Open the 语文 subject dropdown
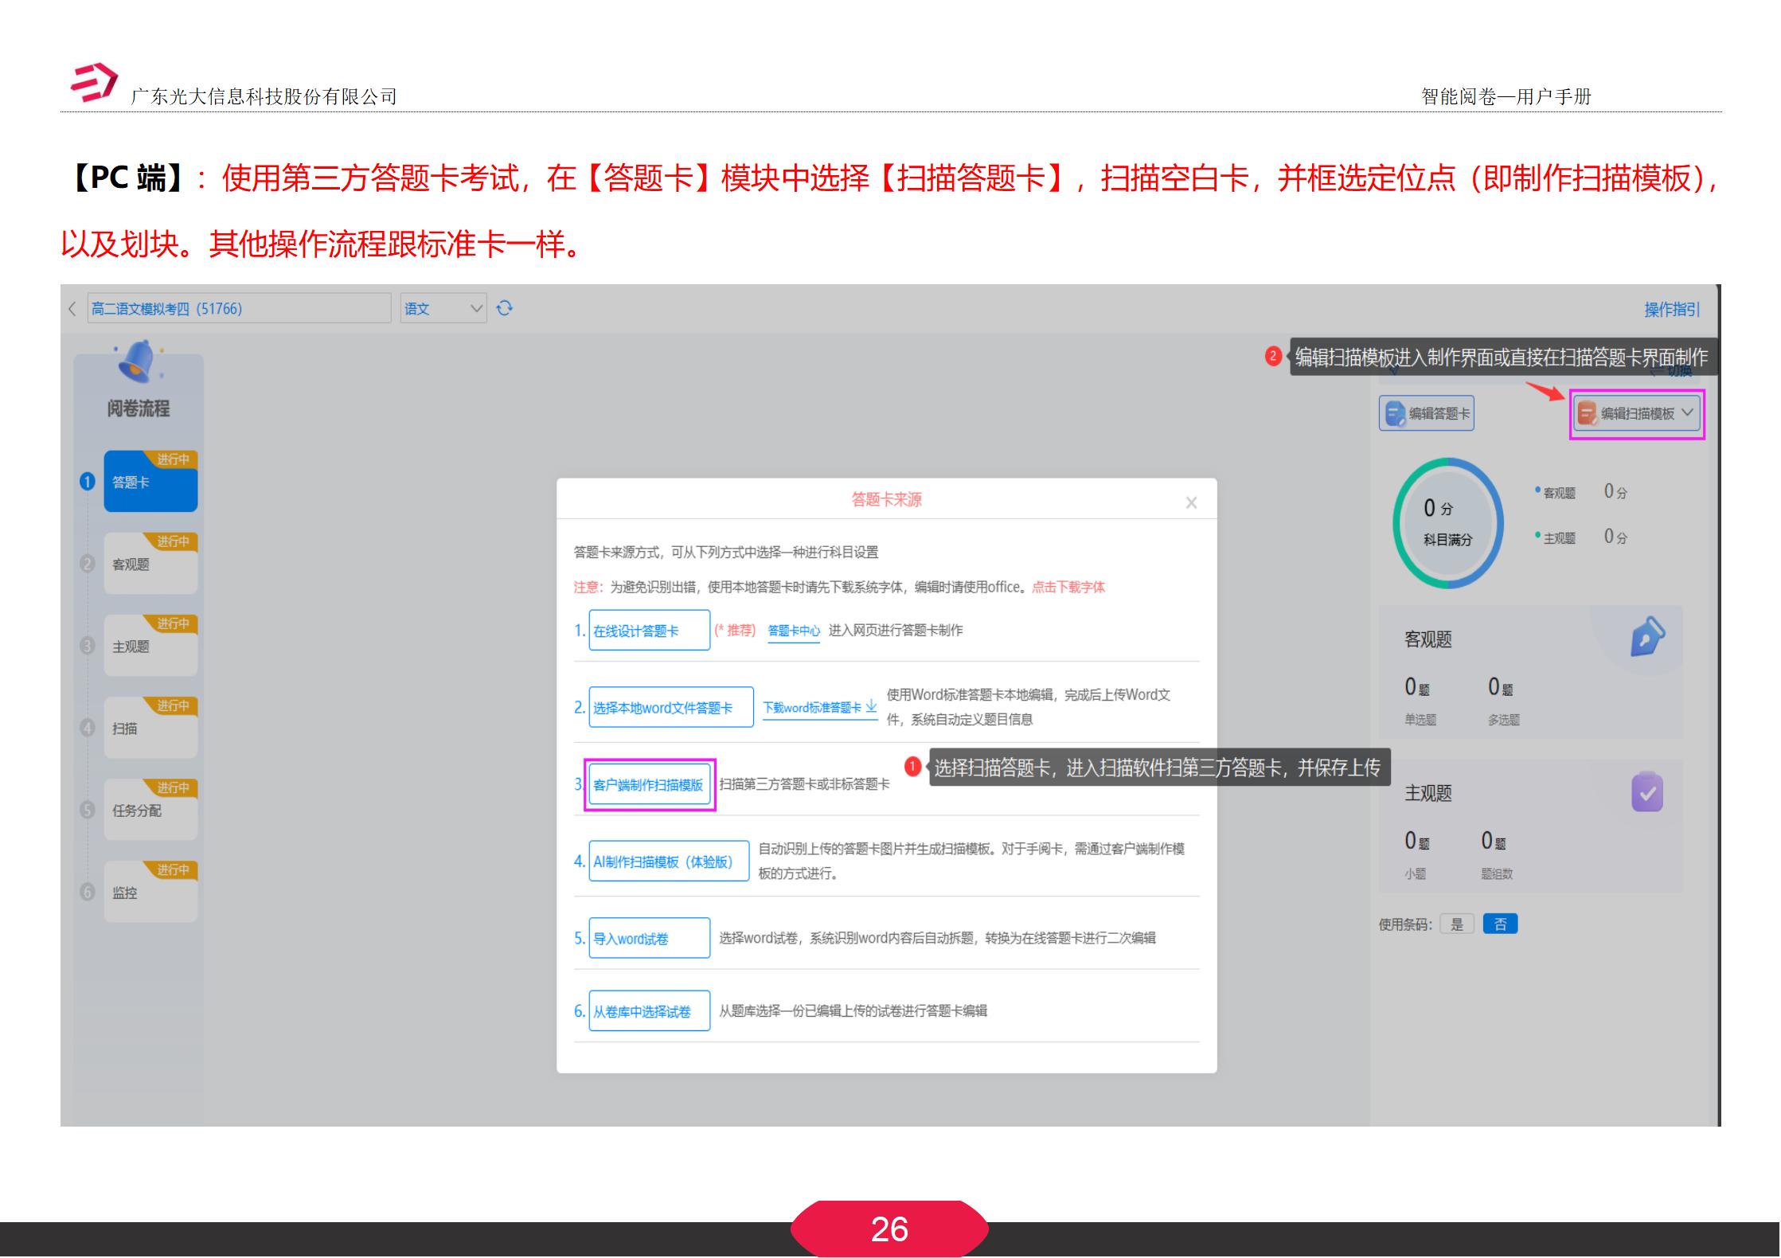Viewport: 1781px width, 1258px height. click(x=443, y=309)
